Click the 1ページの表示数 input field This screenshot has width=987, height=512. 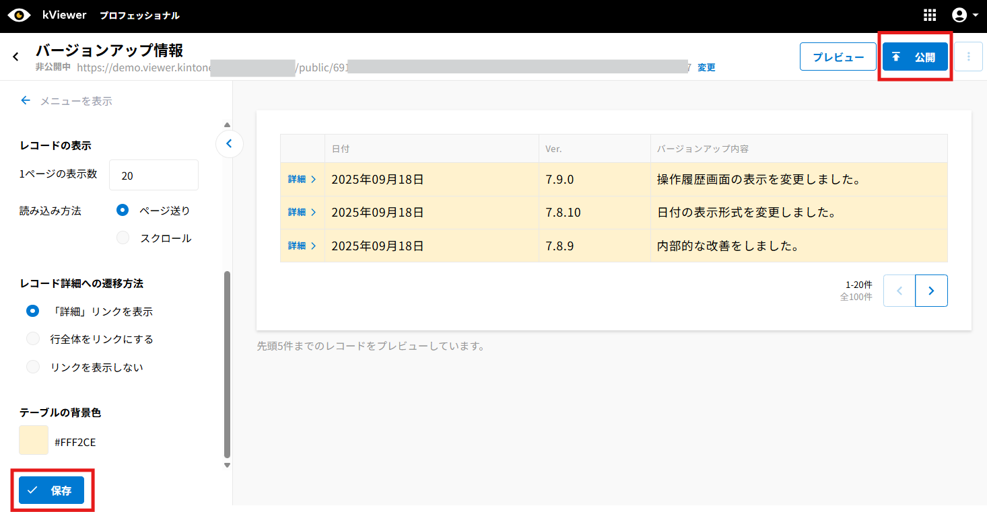pyautogui.click(x=154, y=176)
